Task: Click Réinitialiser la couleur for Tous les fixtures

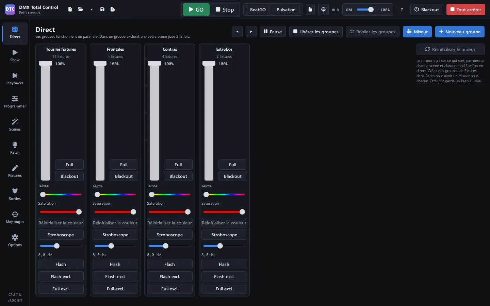Action: pos(61,223)
